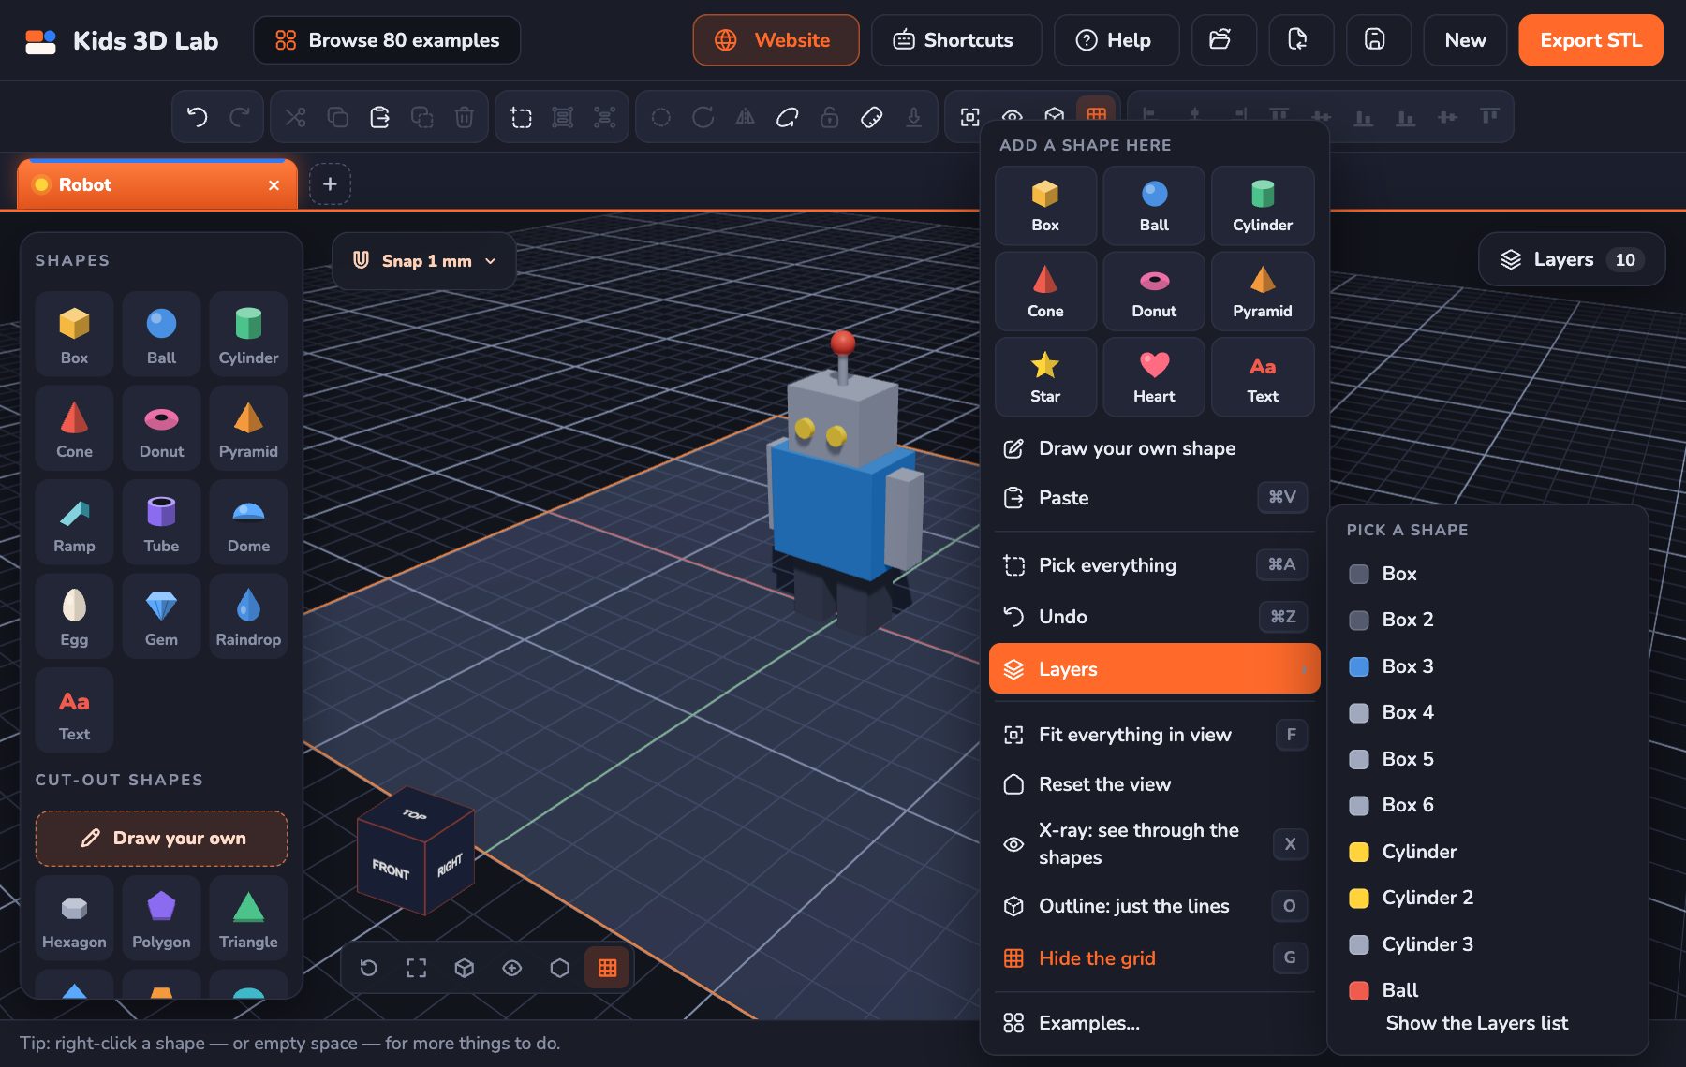Pick the red Ball layer
Viewport: 1686px width, 1067px height.
pyautogui.click(x=1487, y=990)
